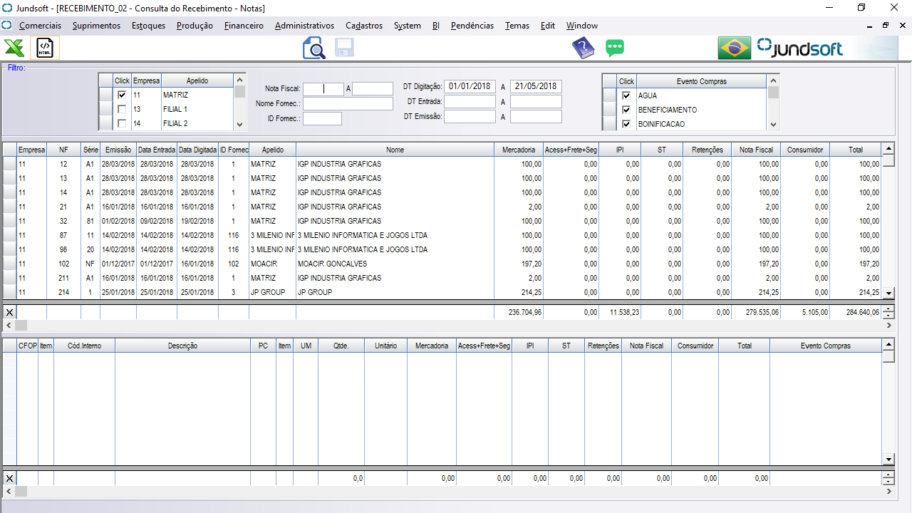The width and height of the screenshot is (912, 513).
Task: Open the Estoques menu
Action: coord(148,26)
